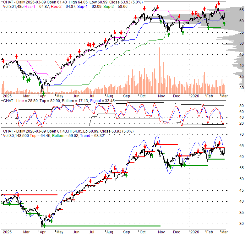Click the Vol 30,148,500 text in lower chart
Viewport: 245px width, 234px height.
click(18, 135)
